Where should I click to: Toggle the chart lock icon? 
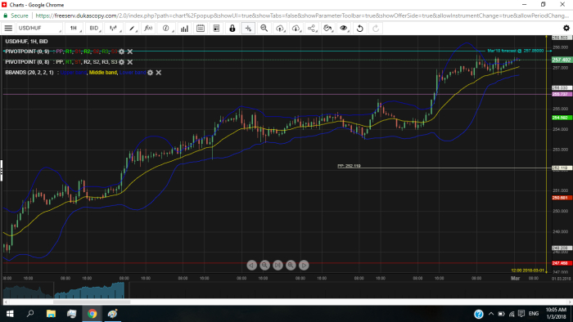(232, 28)
